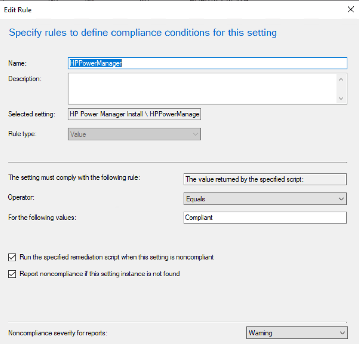Viewport: 359px width, 344px height.
Task: Click the Edit Rule title bar
Action: (x=18, y=10)
